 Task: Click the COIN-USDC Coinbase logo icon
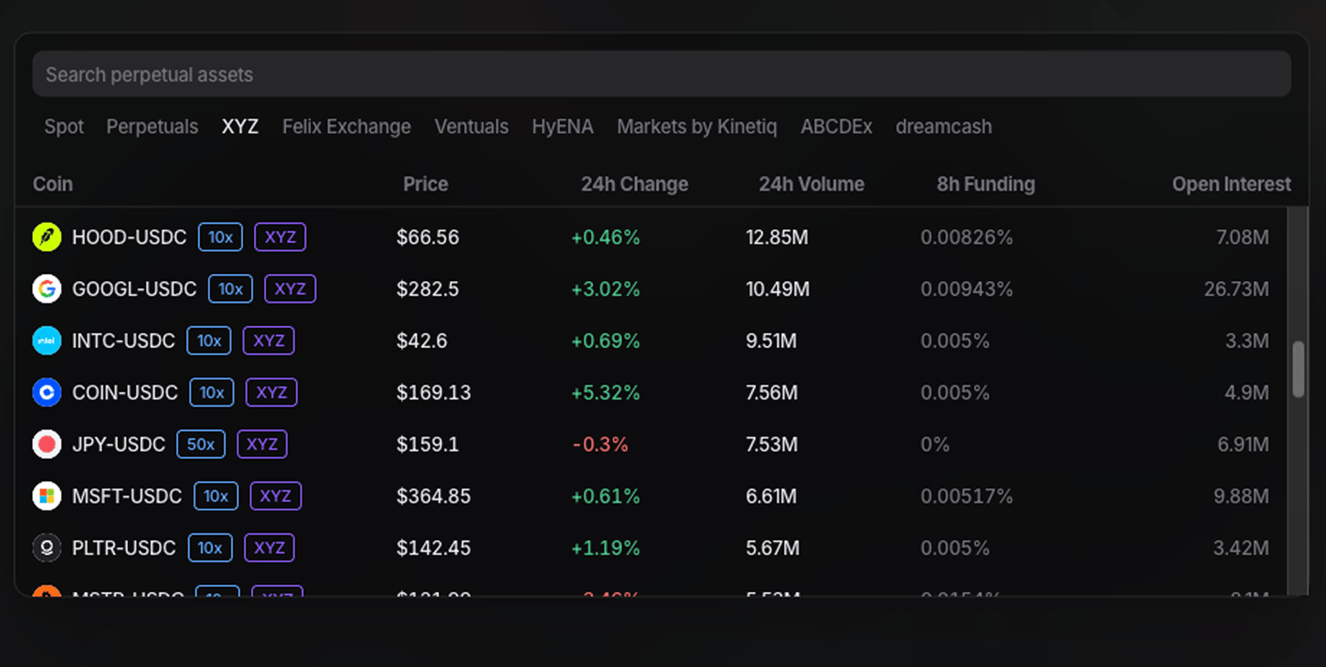(46, 392)
